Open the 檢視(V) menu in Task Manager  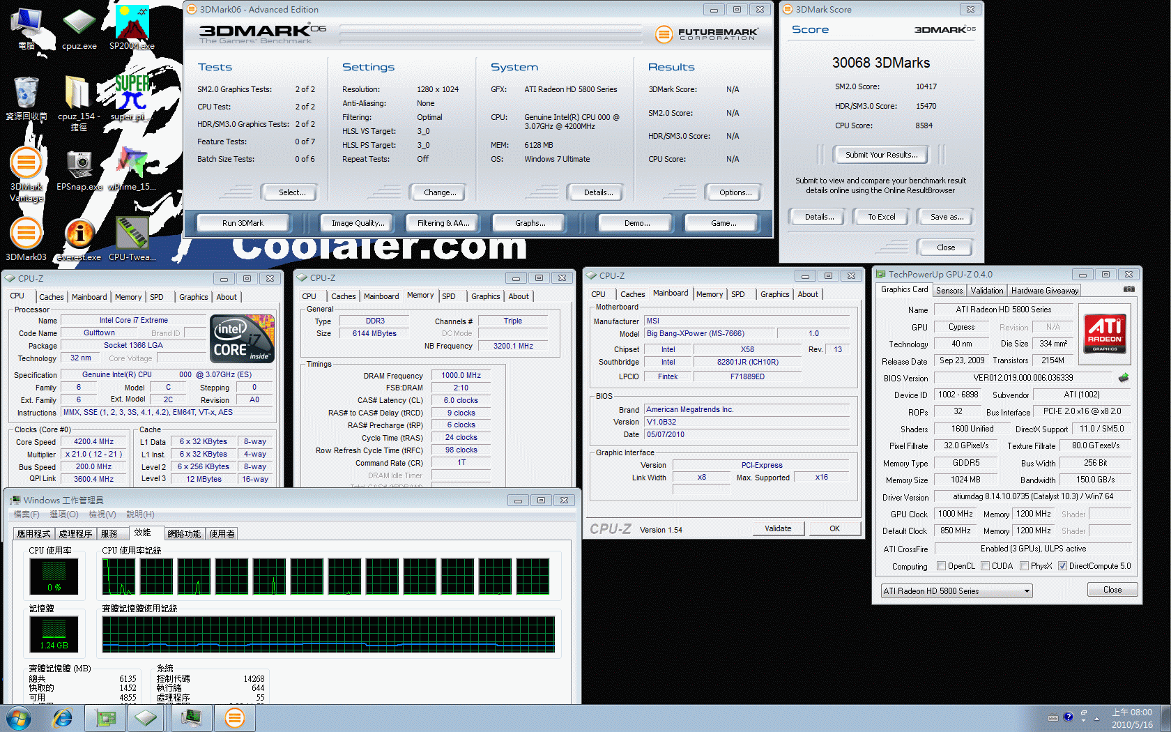[102, 514]
